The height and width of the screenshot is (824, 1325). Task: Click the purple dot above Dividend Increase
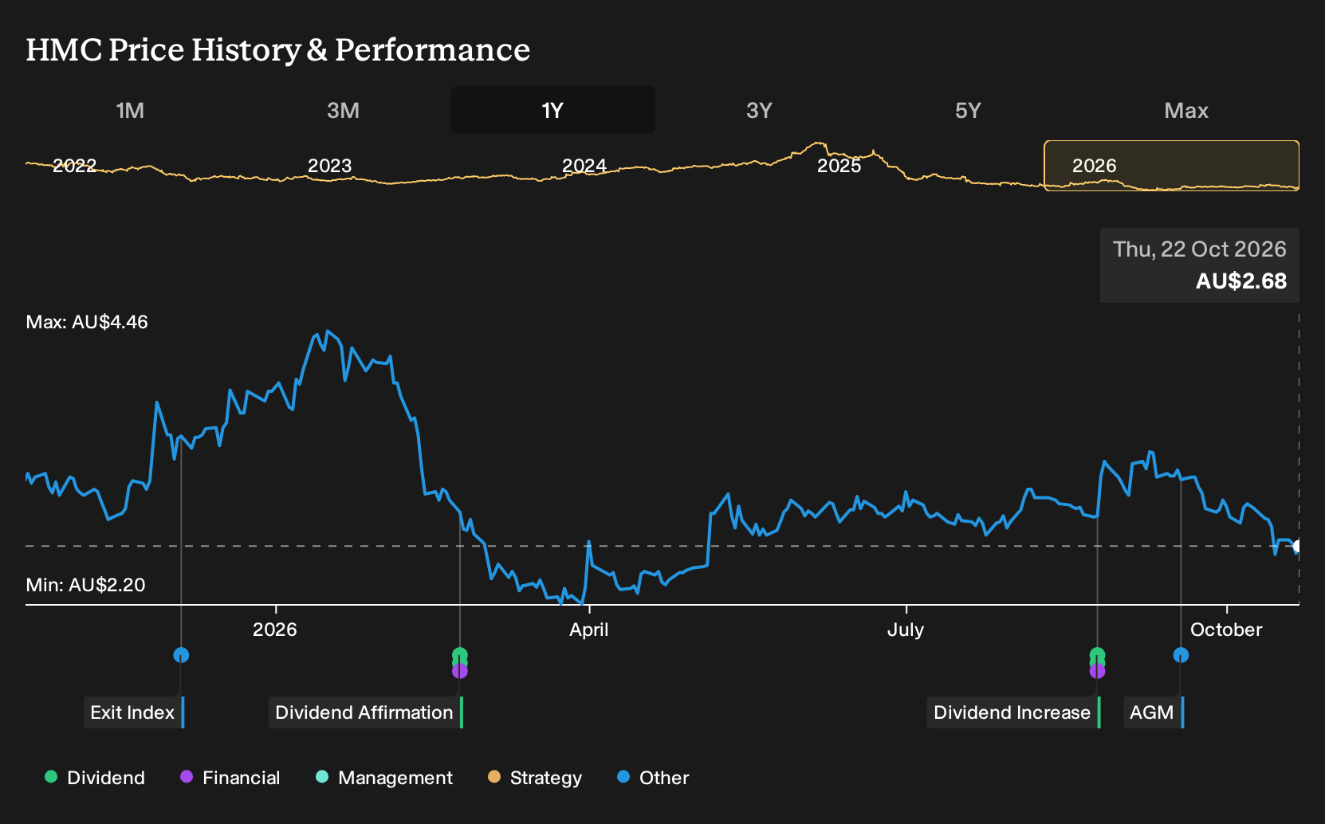[x=1098, y=671]
